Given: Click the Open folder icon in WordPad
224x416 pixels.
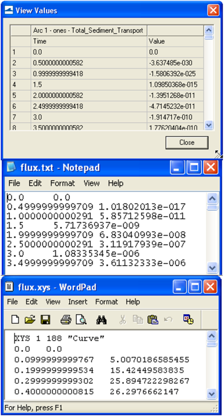Looking at the screenshot, I should pos(30,319).
